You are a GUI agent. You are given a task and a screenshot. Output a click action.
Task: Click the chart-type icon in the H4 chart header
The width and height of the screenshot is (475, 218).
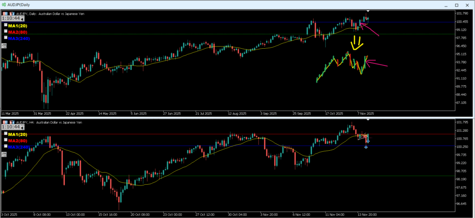point(12,122)
